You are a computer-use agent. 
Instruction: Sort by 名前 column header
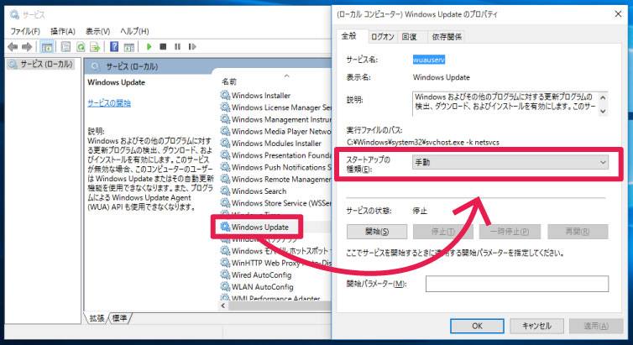pyautogui.click(x=229, y=81)
